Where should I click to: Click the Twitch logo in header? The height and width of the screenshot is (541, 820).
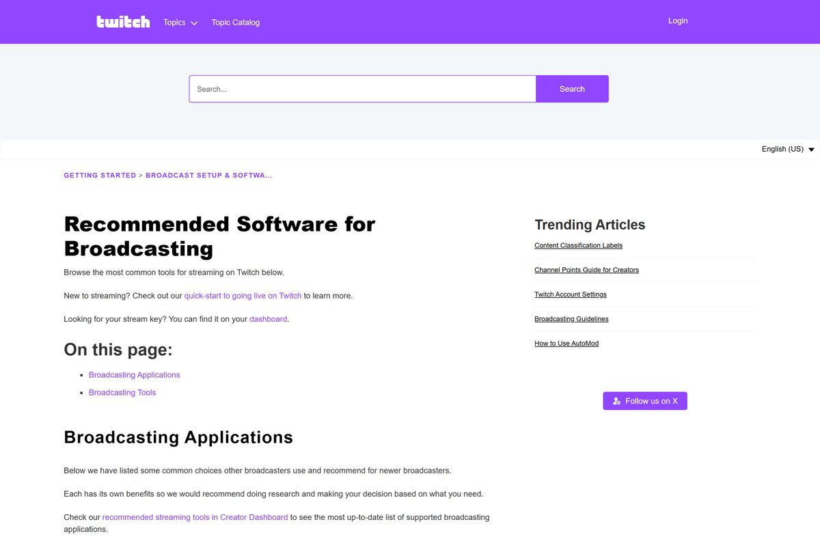[123, 22]
